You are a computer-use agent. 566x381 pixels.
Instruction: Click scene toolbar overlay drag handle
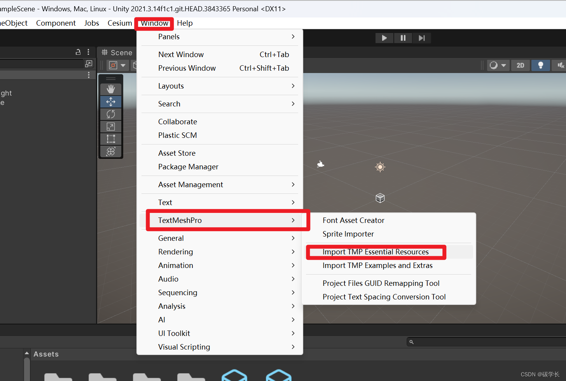111,79
